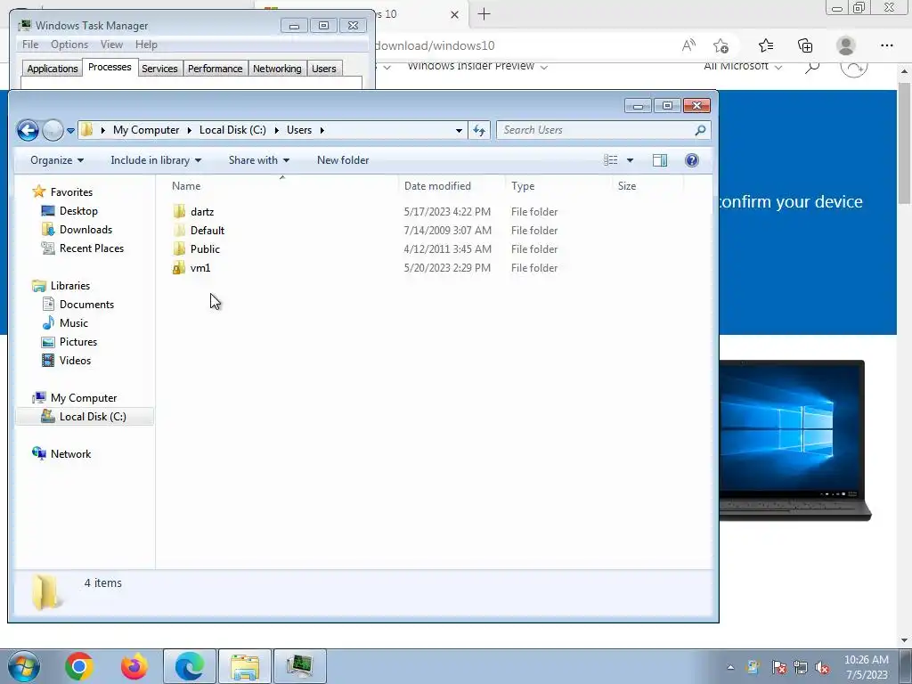The height and width of the screenshot is (684, 912).
Task: Open new tab in Edge browser
Action: pos(484,14)
